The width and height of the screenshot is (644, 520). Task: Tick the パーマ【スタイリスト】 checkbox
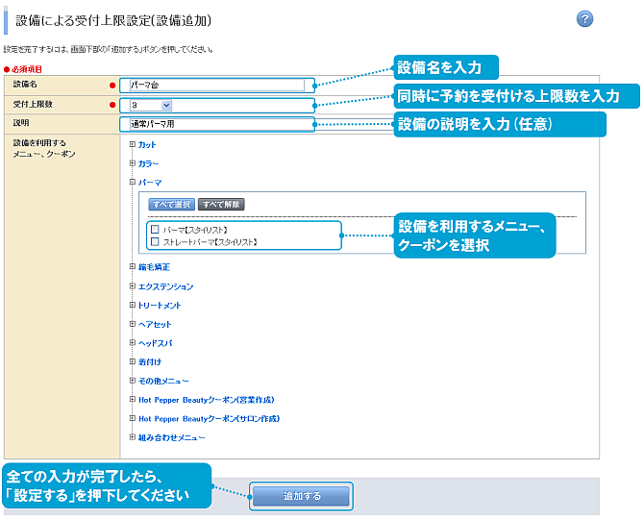[155, 230]
